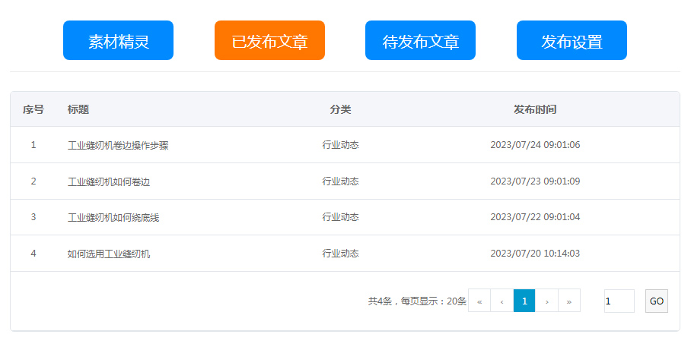Click the previous page ‹ arrow
Image resolution: width=691 pixels, height=350 pixels.
(502, 301)
